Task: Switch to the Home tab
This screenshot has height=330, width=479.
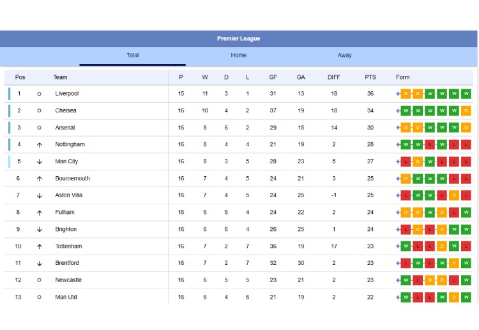Action: (x=238, y=56)
